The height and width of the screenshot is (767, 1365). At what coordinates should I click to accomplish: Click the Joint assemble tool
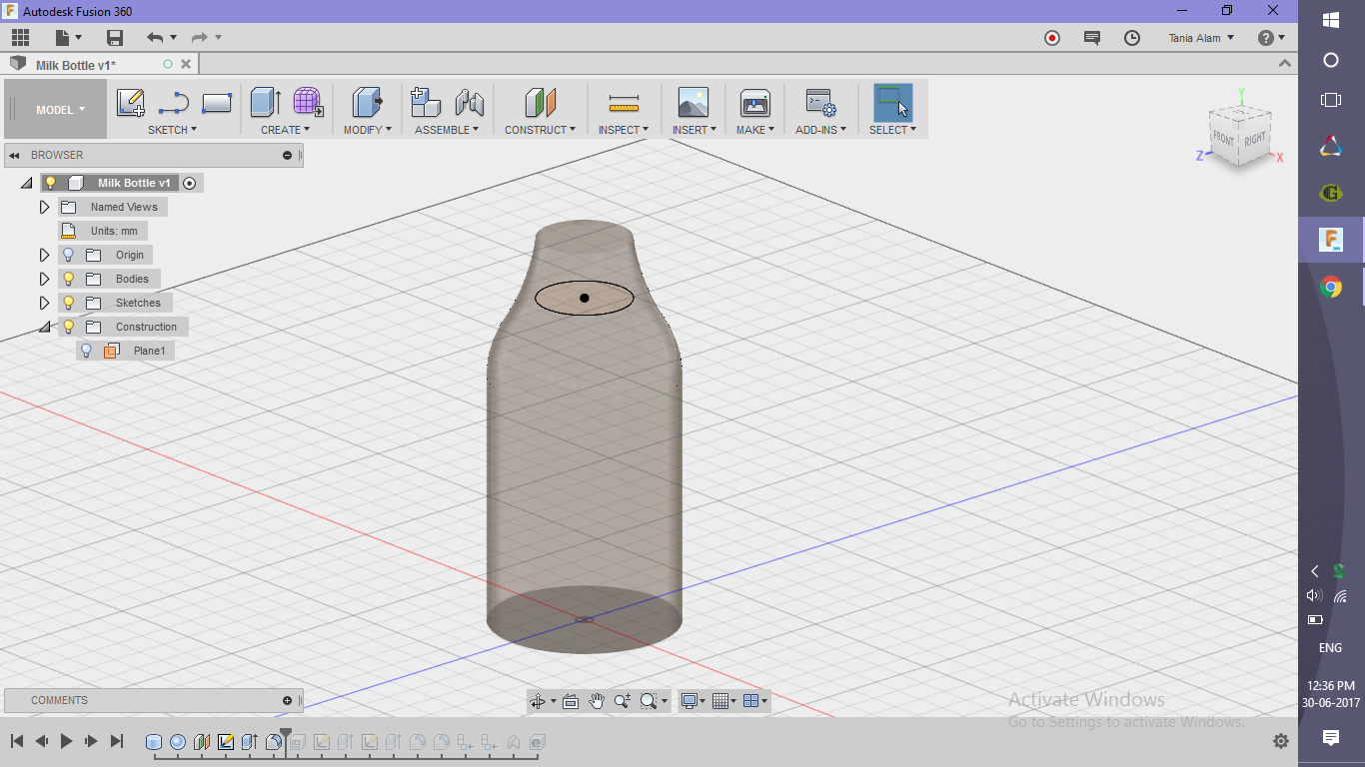[x=469, y=103]
